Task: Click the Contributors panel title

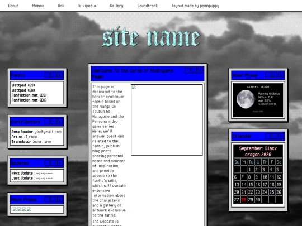Action: click(26, 122)
